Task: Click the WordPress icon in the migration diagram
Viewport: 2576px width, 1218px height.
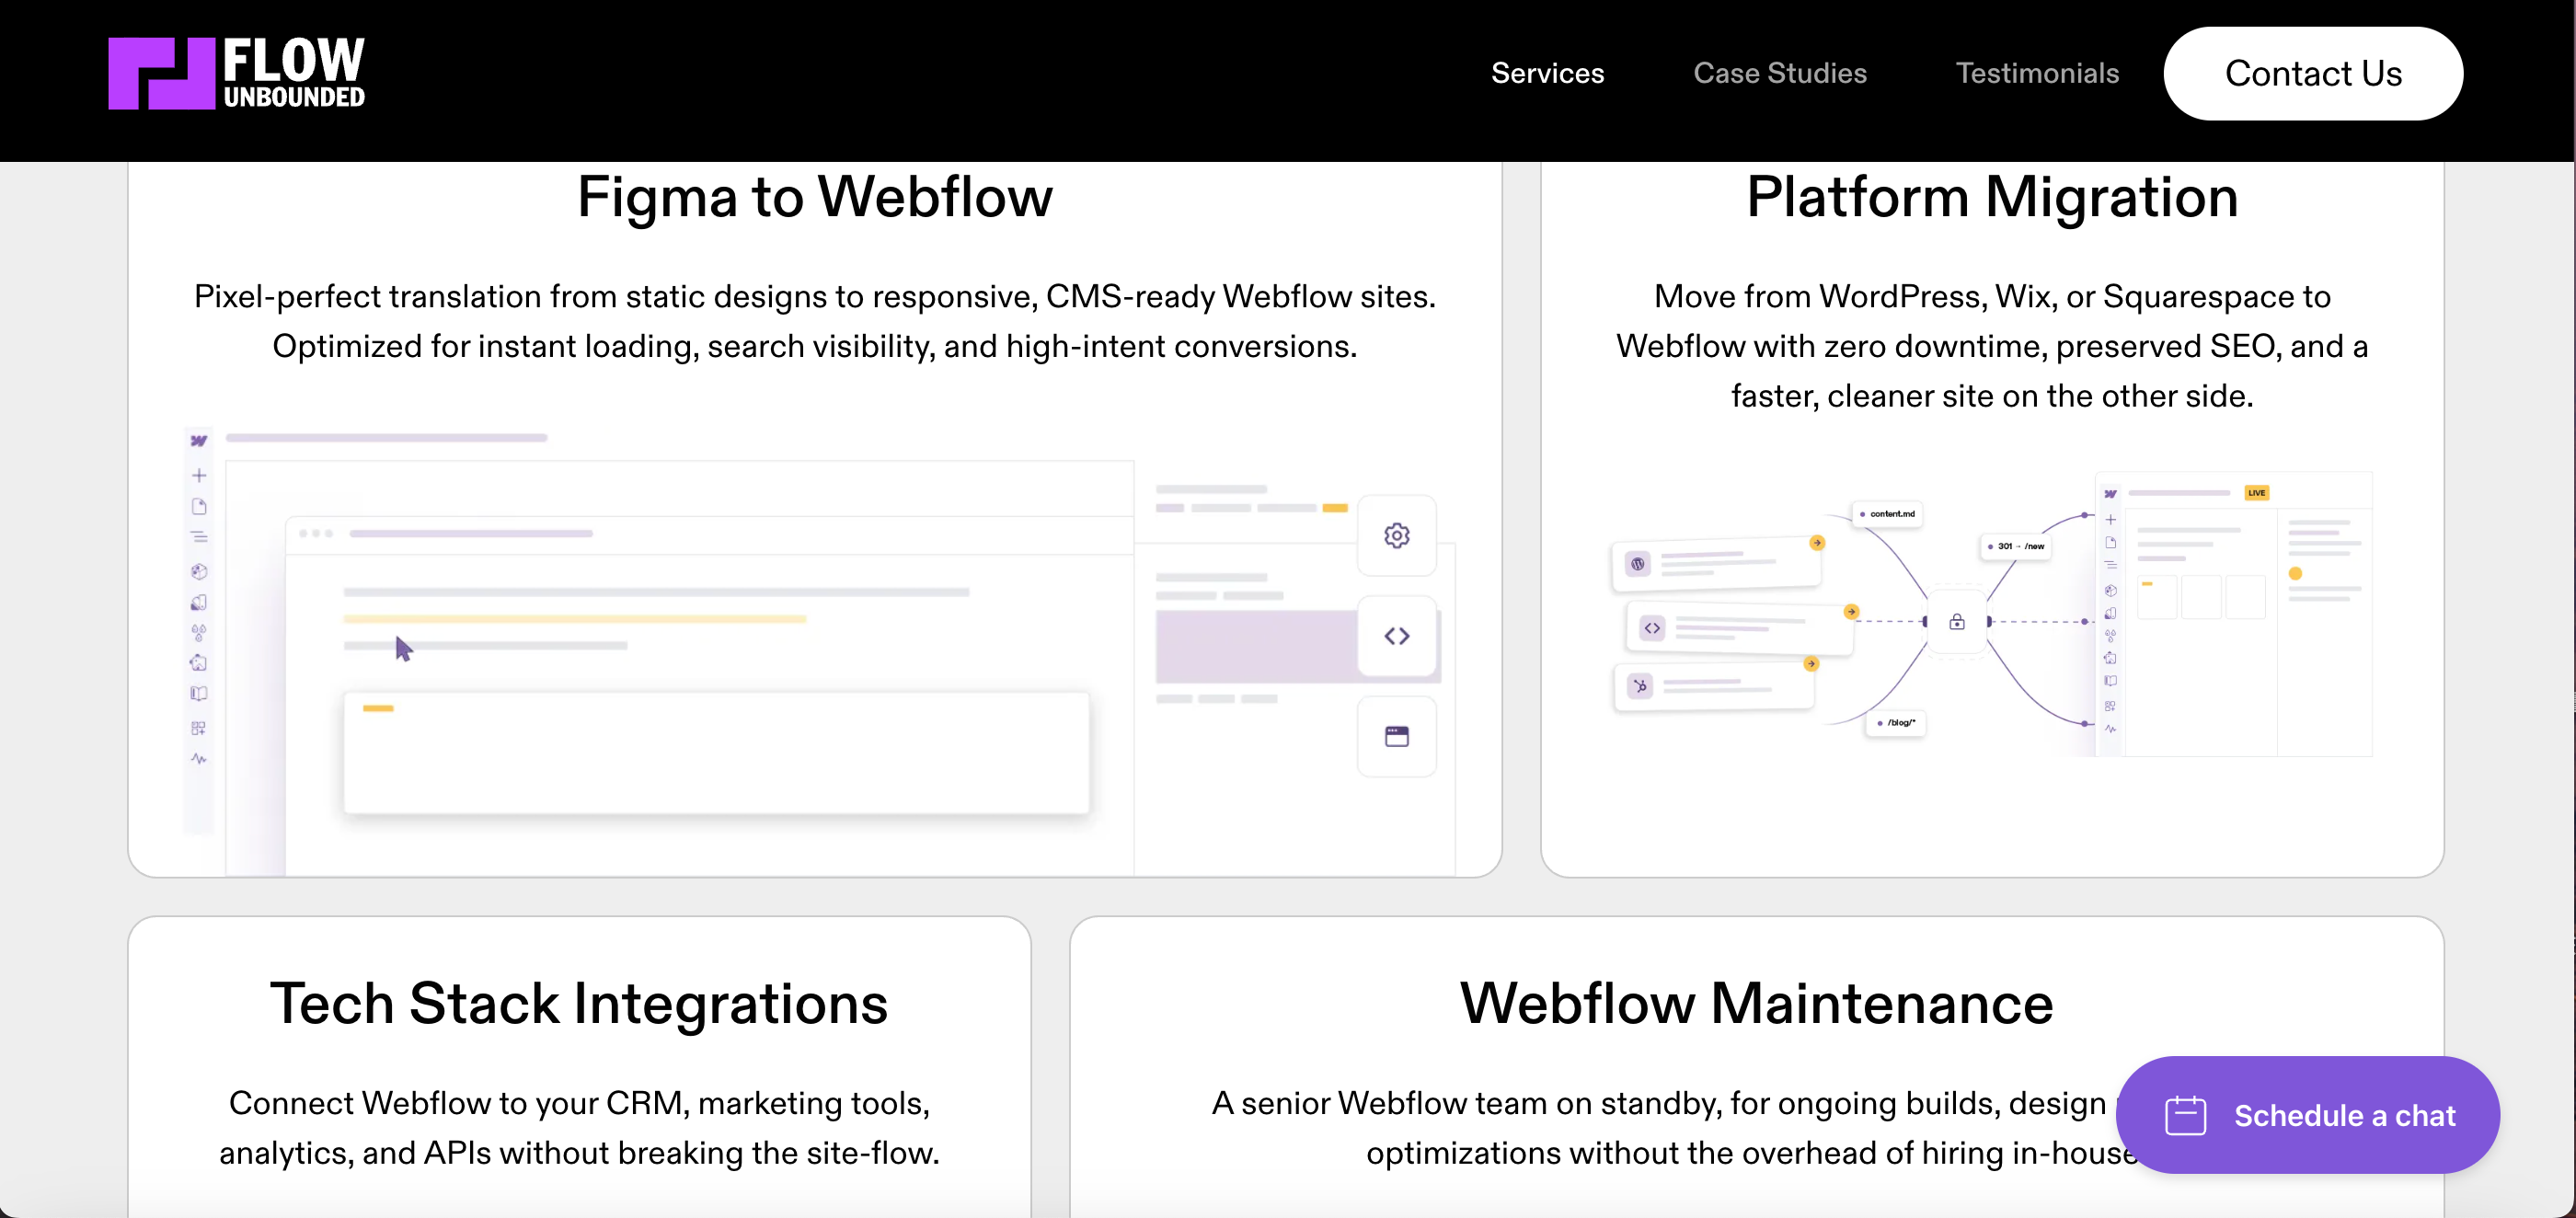Action: pos(1637,564)
